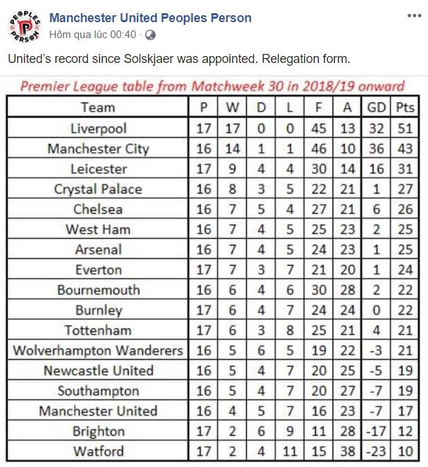The image size is (428, 467).
Task: Open Manchester United Peoples Person page link
Action: tap(150, 18)
